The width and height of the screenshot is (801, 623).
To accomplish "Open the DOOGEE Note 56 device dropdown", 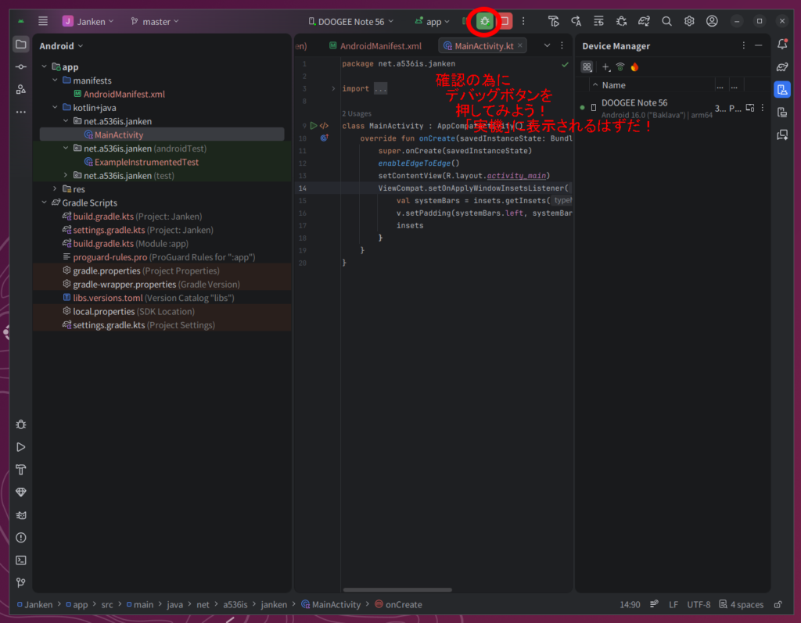I will click(x=351, y=22).
